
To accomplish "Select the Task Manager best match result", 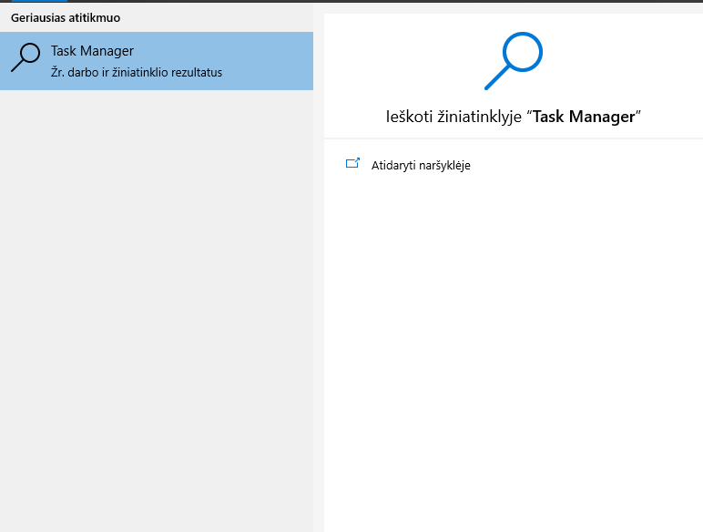I will [x=157, y=61].
